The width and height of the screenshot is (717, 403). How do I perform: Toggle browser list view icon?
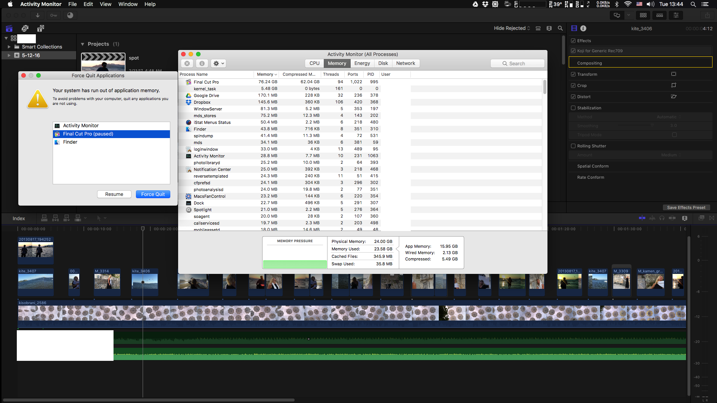(538, 28)
